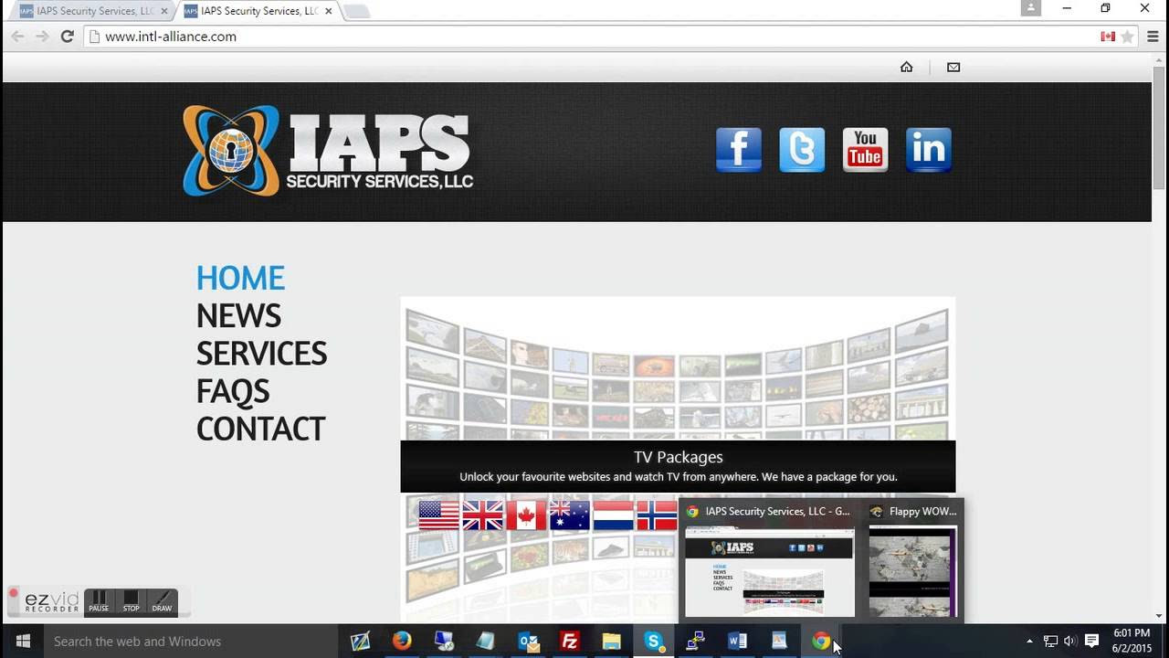Click the browser forward arrow
Viewport: 1169px width, 658px height.
click(x=42, y=37)
